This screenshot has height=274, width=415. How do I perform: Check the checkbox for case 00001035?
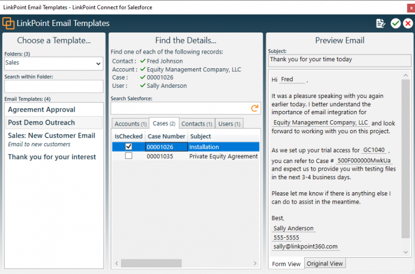[x=129, y=156]
